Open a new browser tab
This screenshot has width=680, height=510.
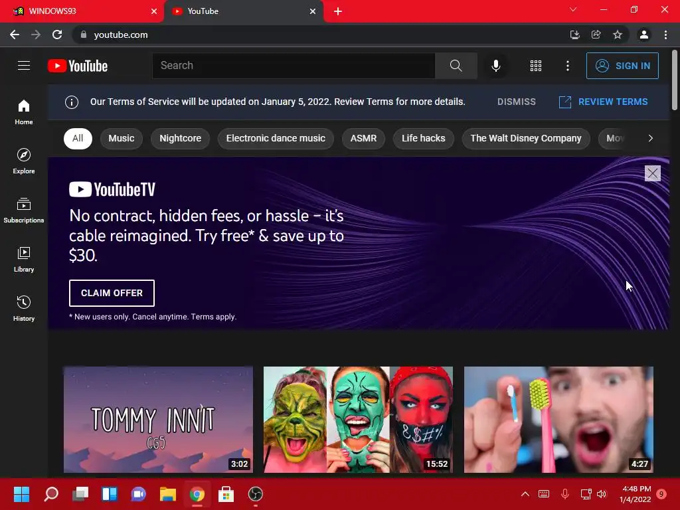tap(338, 11)
